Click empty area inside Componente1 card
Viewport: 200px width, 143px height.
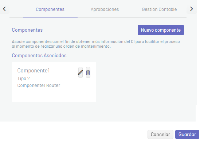54,95
